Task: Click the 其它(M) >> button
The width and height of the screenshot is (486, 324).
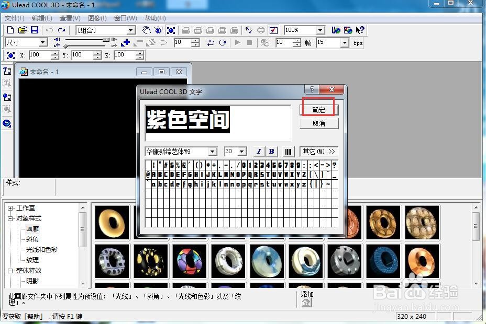Action: tap(318, 152)
